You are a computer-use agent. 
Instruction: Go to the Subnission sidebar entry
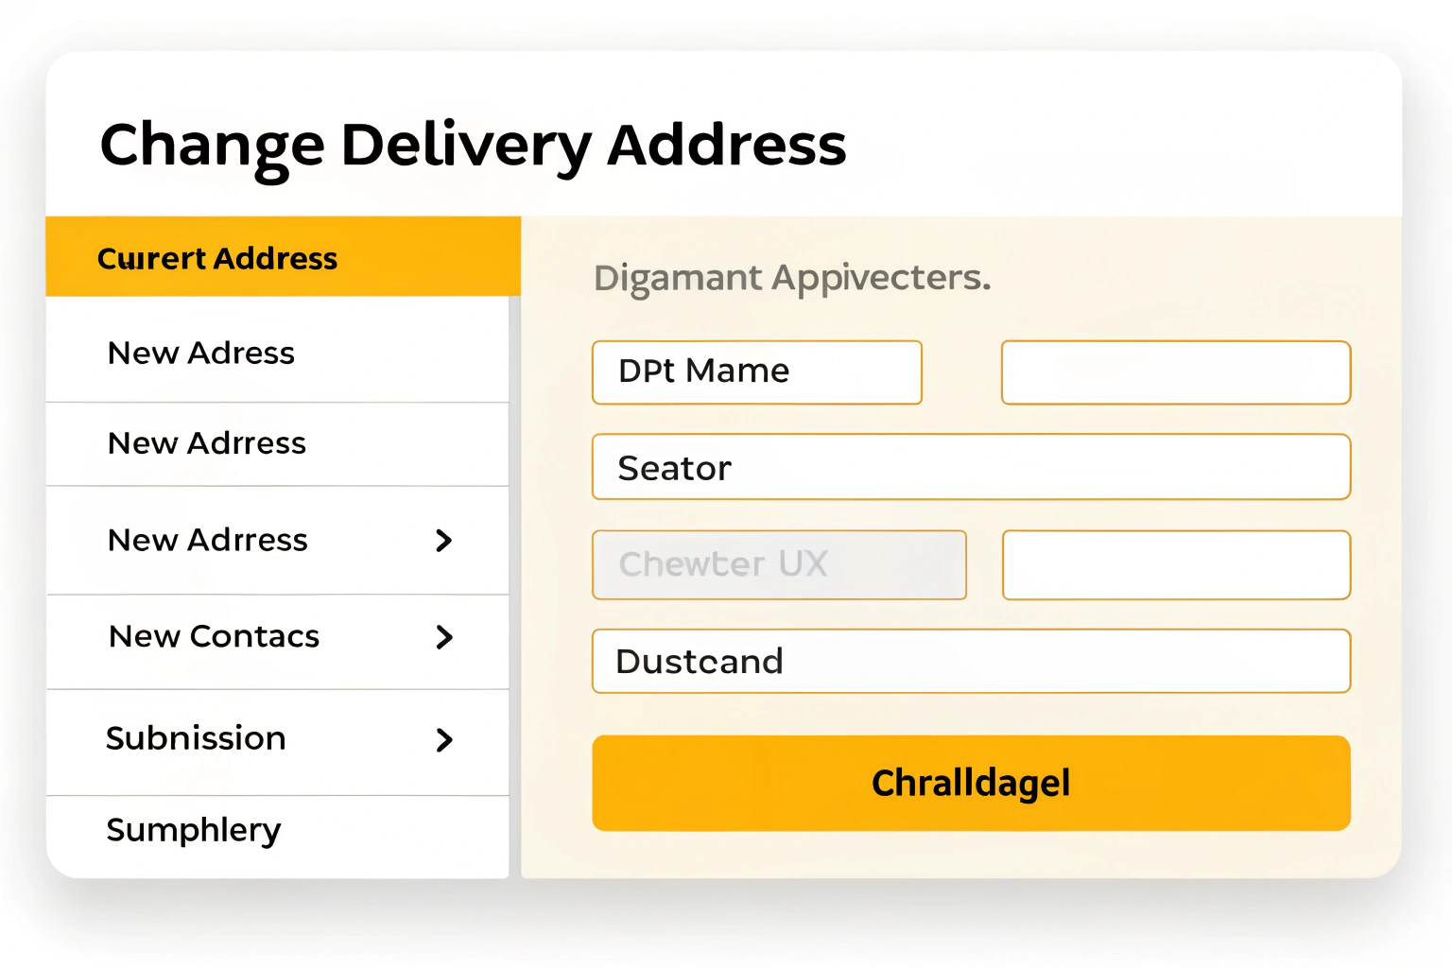click(x=196, y=738)
